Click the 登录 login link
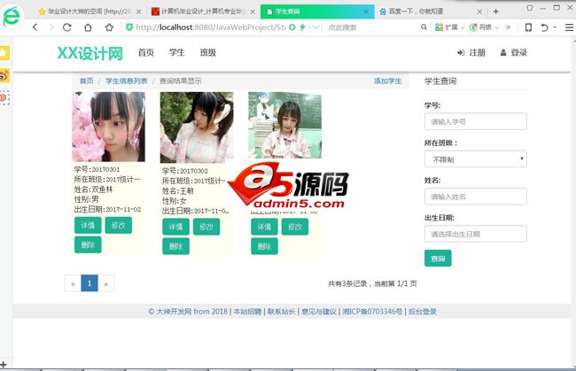Screen dimensions: 576x371 click(514, 52)
